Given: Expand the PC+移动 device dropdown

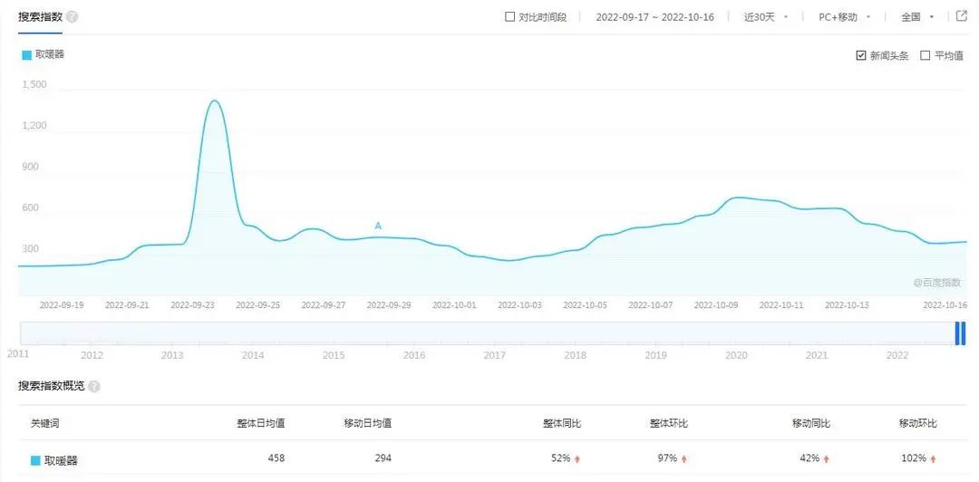Looking at the screenshot, I should (844, 17).
